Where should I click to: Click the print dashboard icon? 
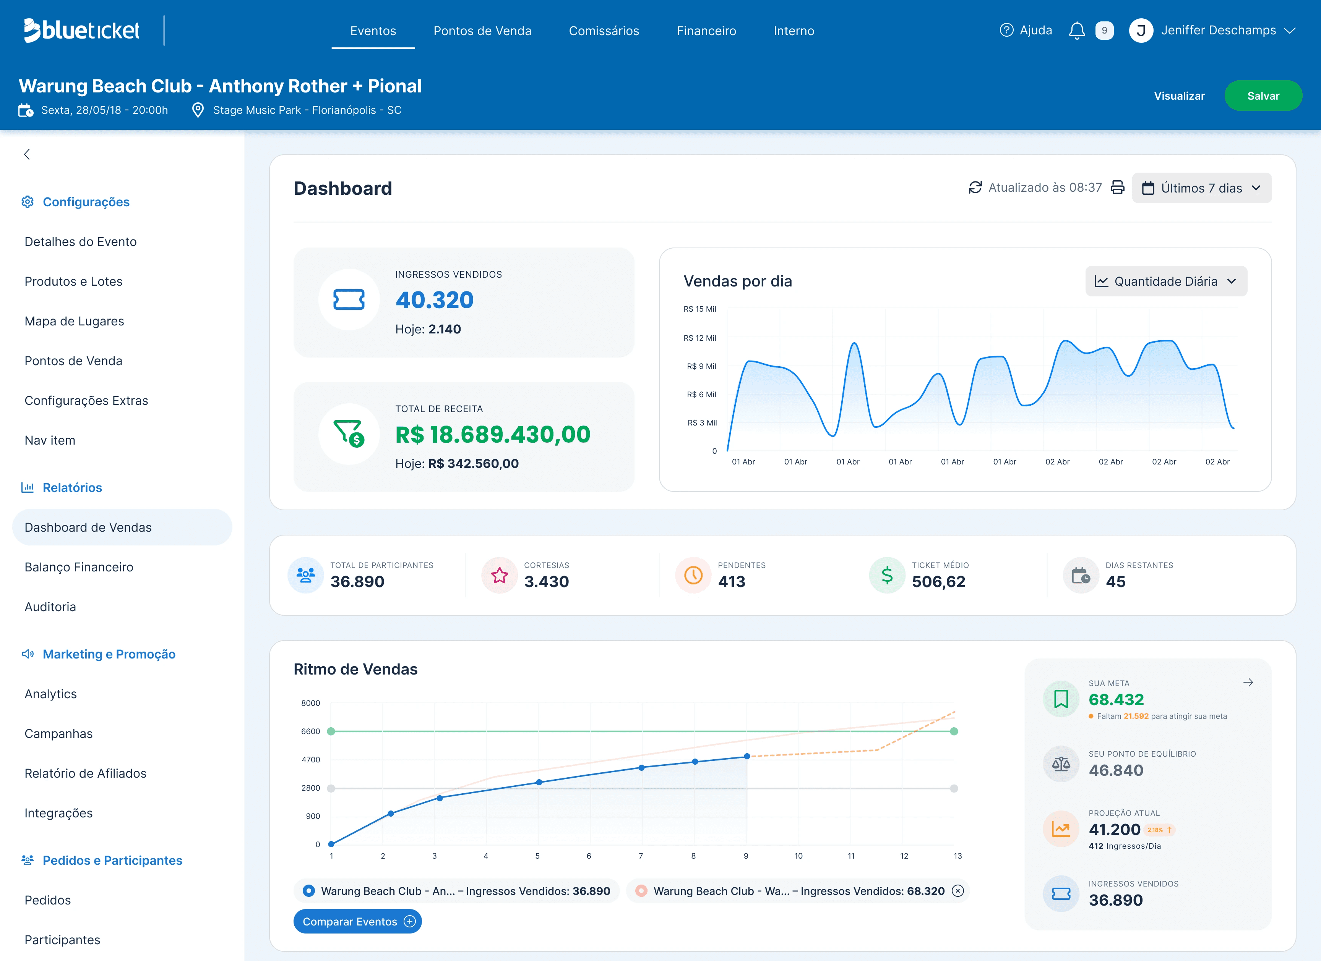coord(1117,188)
